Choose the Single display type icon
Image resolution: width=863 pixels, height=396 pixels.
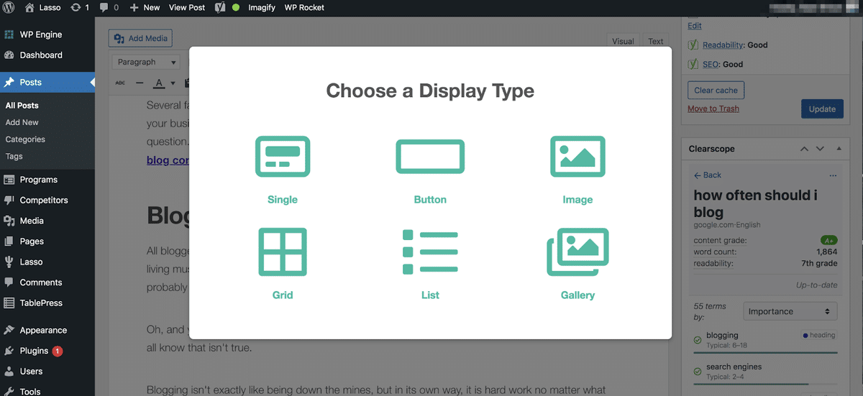[283, 157]
